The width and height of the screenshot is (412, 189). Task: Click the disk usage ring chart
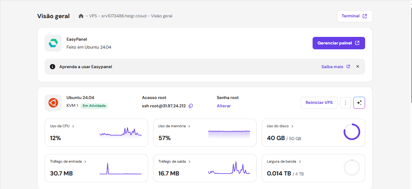click(352, 132)
